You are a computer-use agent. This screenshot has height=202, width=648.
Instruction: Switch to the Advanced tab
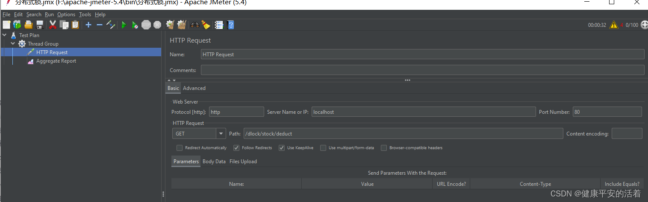click(194, 88)
